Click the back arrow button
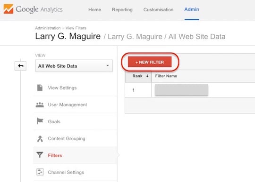Screen dimensions: 255x182 click(x=20, y=66)
